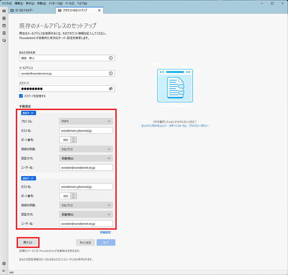Click the outgoing server ユーザー名 field
This screenshot has height=275, width=288.
[x=86, y=224]
